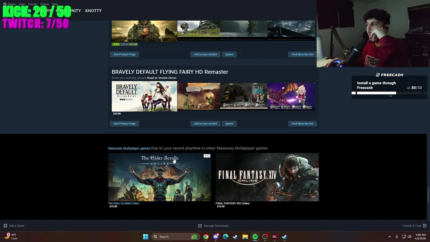Image resolution: width=430 pixels, height=242 pixels.
Task: Find More like the $13.99 game
Action: point(302,54)
